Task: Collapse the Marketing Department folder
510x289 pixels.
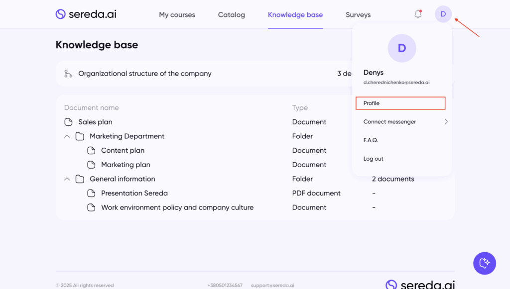Action: pos(67,136)
